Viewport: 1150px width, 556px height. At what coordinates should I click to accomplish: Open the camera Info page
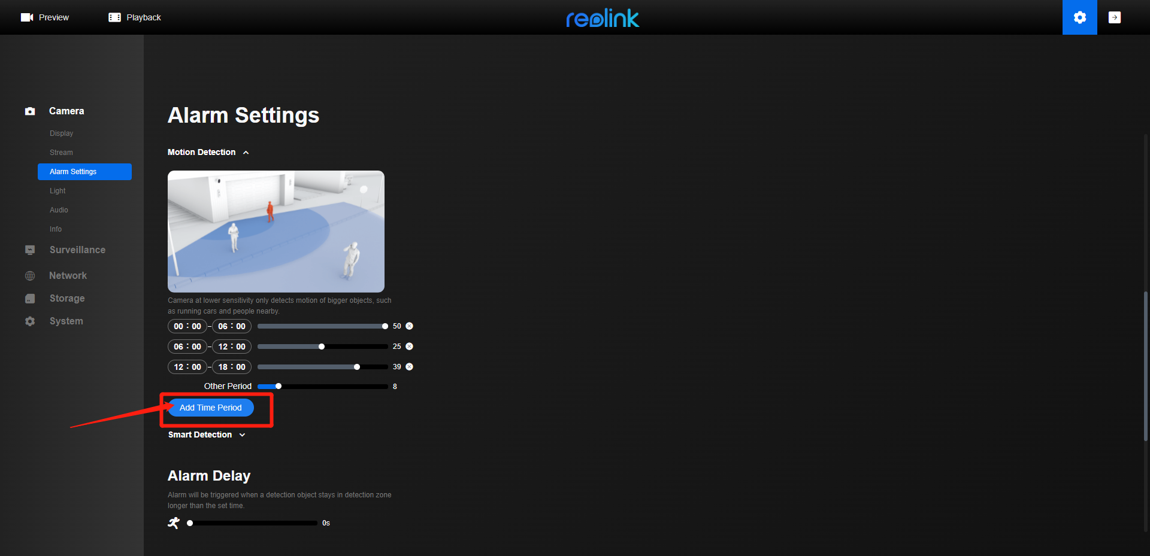coord(56,229)
